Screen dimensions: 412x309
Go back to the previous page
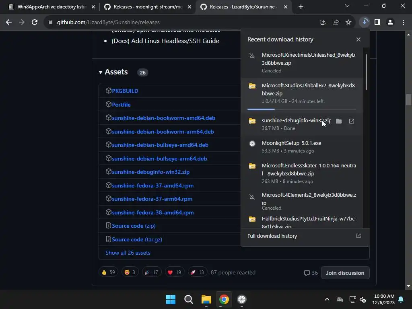click(9, 23)
